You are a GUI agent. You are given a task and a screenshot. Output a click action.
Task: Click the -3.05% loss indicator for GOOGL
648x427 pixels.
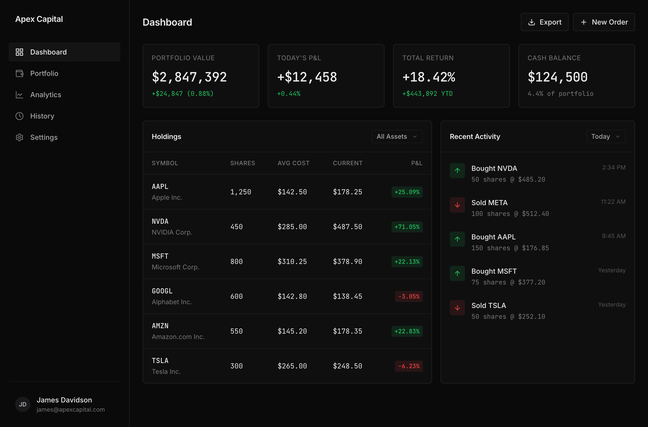(409, 296)
